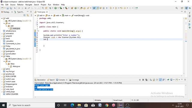Screen dimensions: 192x108
Task: Click the Debug bug icon in toolbar
Action: tap(50, 8)
